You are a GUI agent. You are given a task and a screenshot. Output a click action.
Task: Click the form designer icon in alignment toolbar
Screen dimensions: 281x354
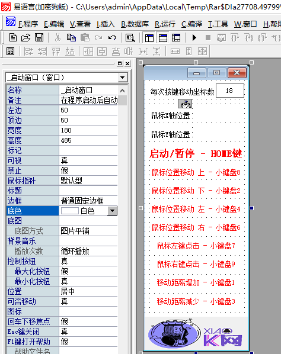point(11,52)
